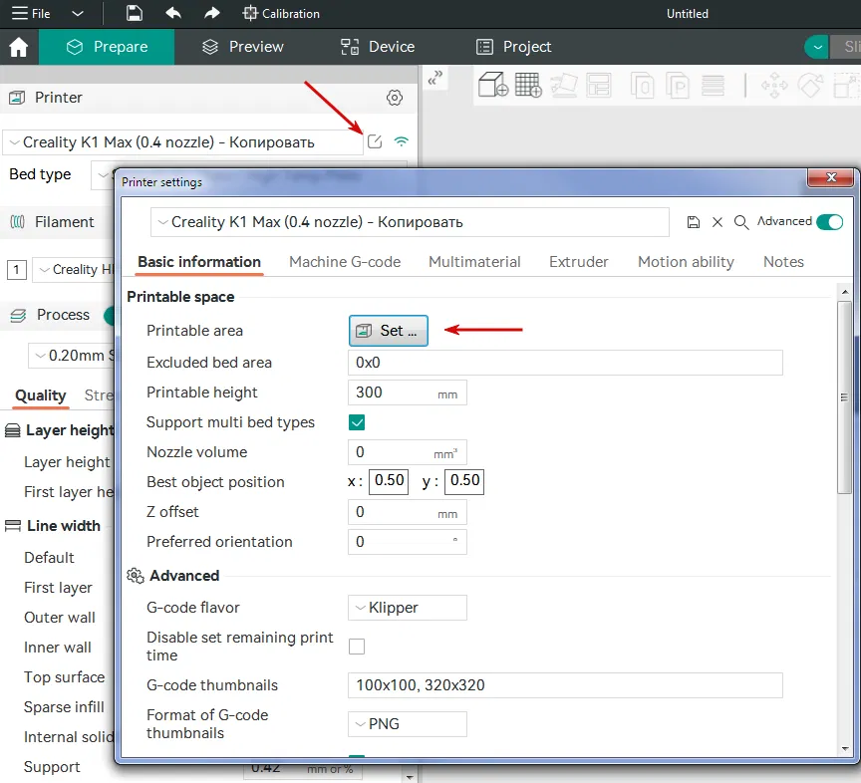This screenshot has height=783, width=861.
Task: Collapse the sidebar with double-chevron icon
Action: pos(434,78)
